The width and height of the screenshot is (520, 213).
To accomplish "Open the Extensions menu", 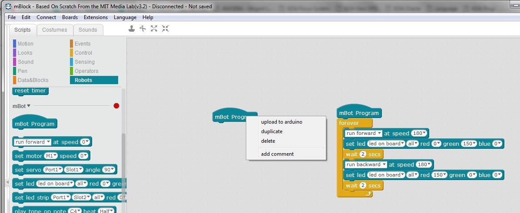I will [x=96, y=17].
